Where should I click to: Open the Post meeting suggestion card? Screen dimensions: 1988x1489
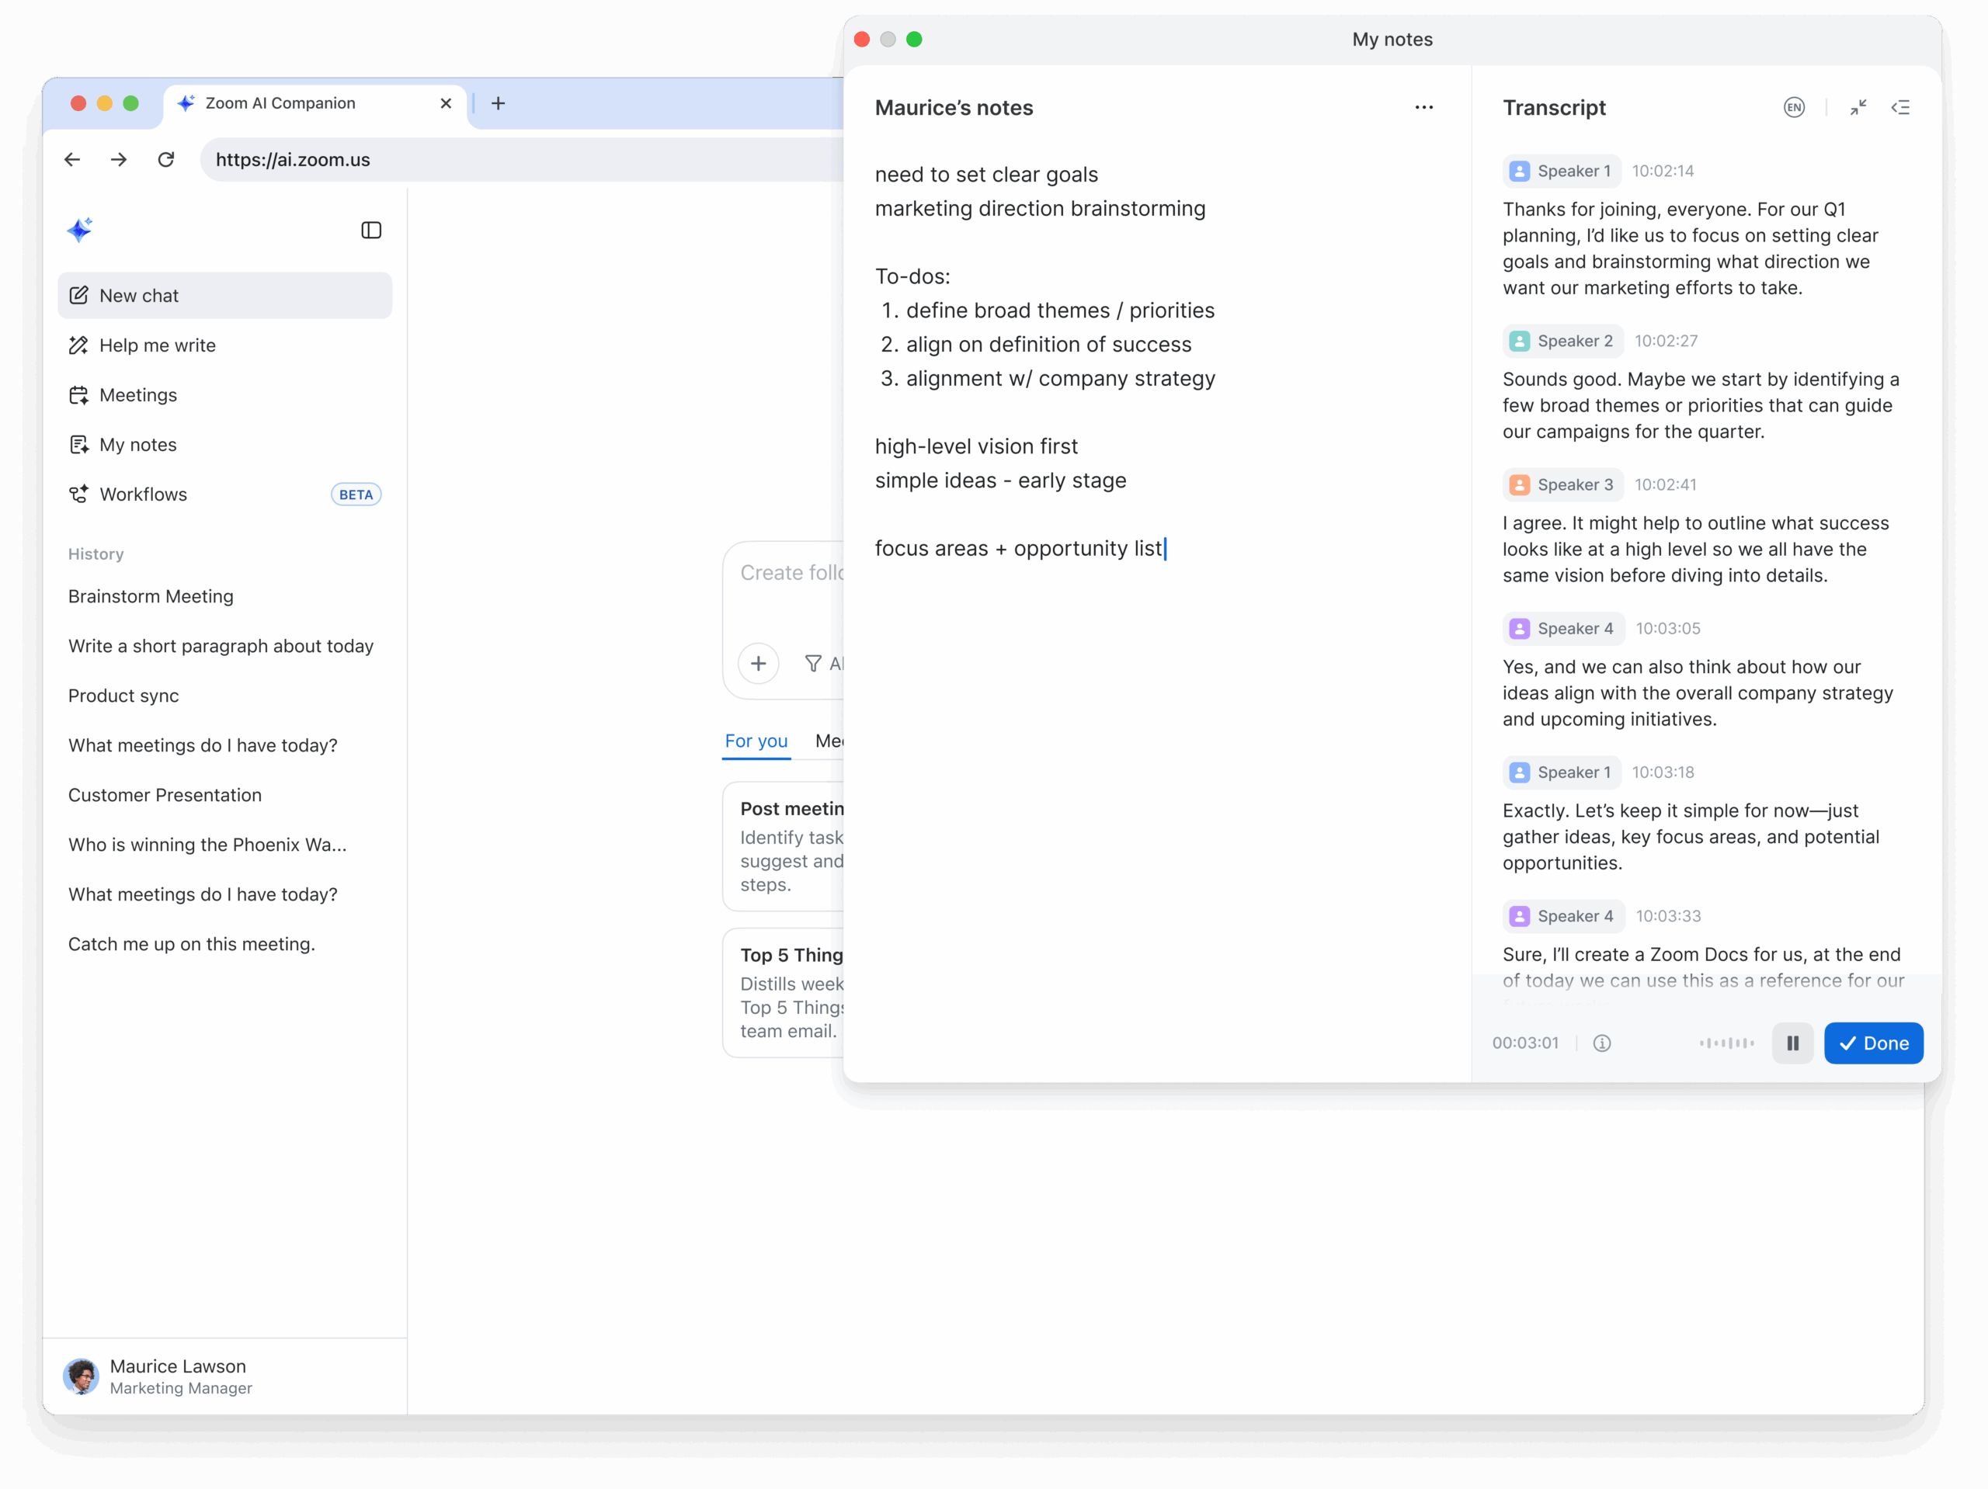[x=784, y=845]
